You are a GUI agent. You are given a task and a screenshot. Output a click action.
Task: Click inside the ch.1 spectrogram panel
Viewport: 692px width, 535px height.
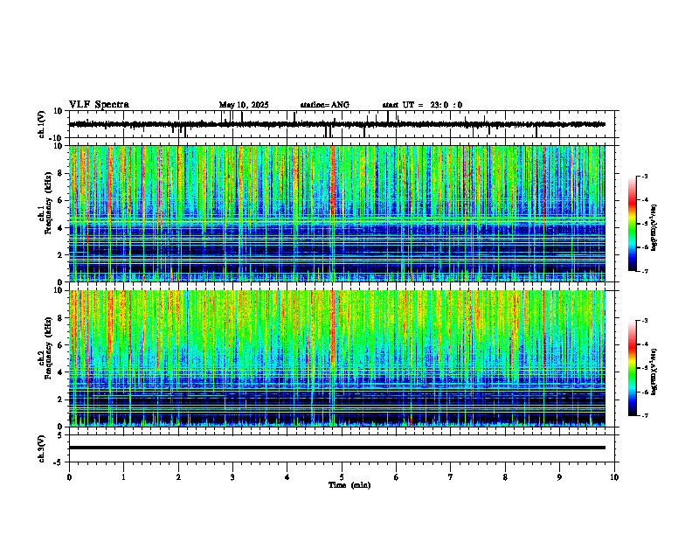337,213
